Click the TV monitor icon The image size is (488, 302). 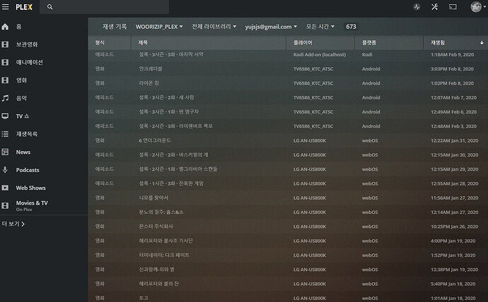tap(5, 116)
